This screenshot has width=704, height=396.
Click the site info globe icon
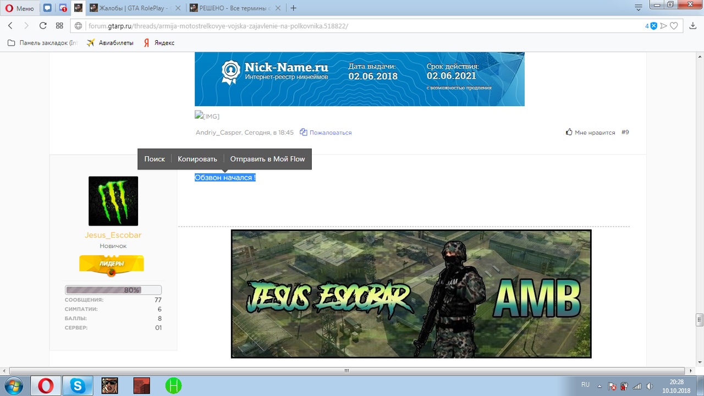78,26
